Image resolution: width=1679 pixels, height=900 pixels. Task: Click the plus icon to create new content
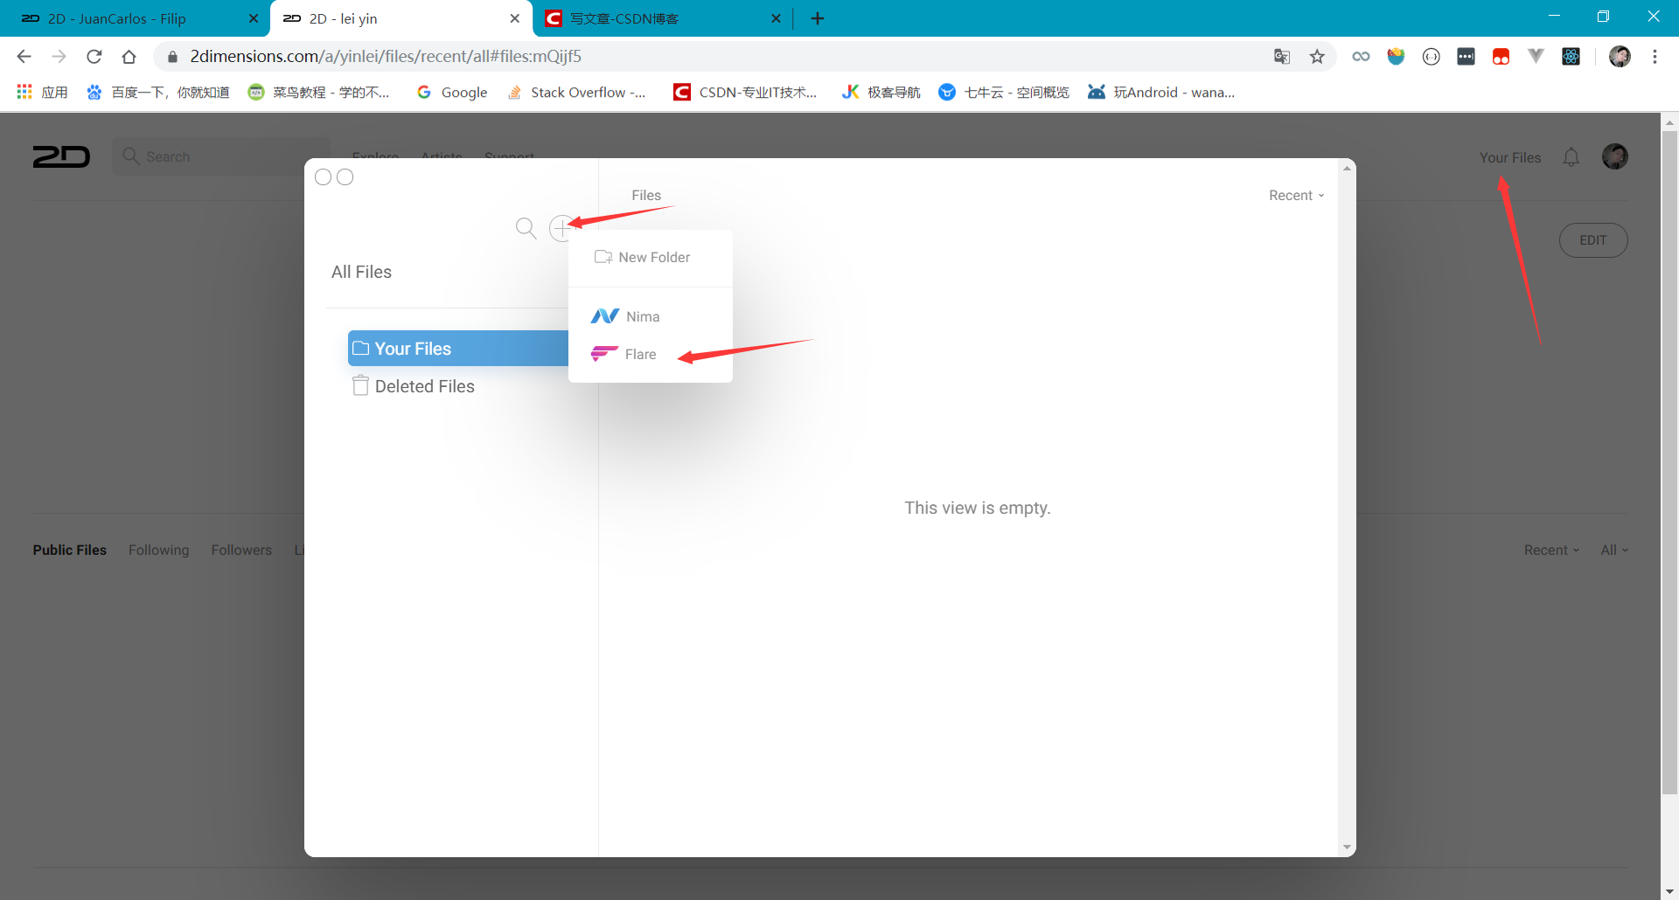point(561,228)
